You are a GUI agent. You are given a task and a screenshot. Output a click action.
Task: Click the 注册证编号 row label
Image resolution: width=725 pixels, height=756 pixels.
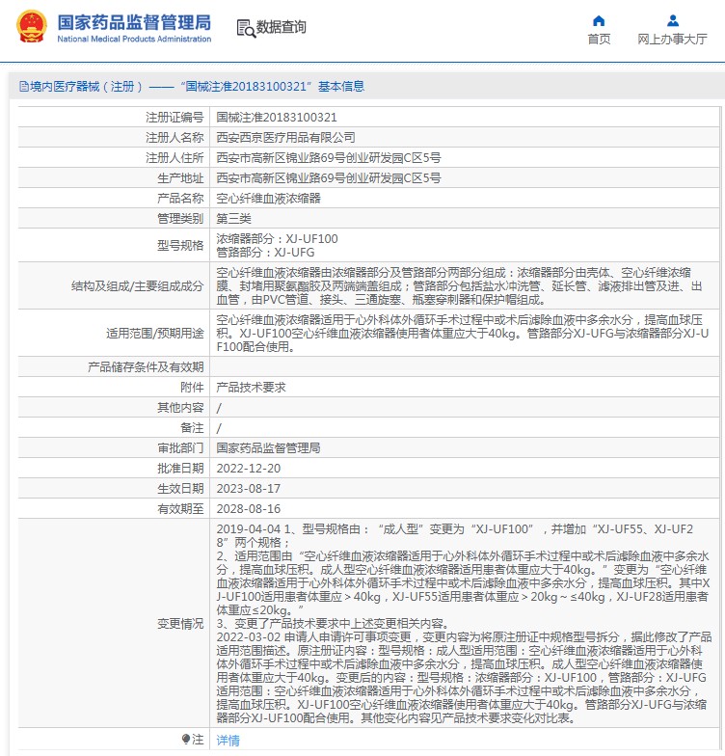(175, 118)
